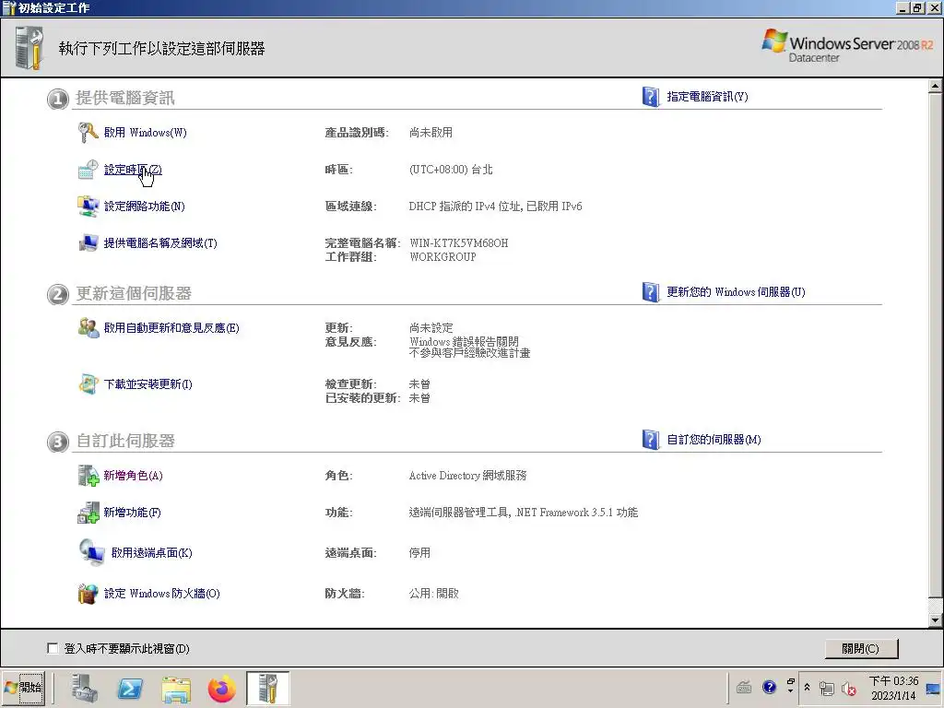Click the Initial Configuration Tasks taskbar button

(268, 689)
